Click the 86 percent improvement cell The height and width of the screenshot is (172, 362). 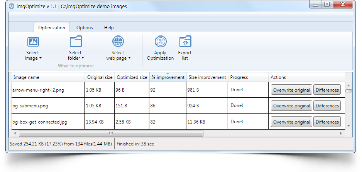pyautogui.click(x=167, y=106)
